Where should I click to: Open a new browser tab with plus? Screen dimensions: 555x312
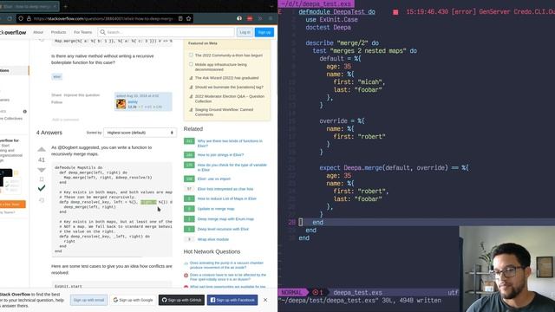(65, 6)
